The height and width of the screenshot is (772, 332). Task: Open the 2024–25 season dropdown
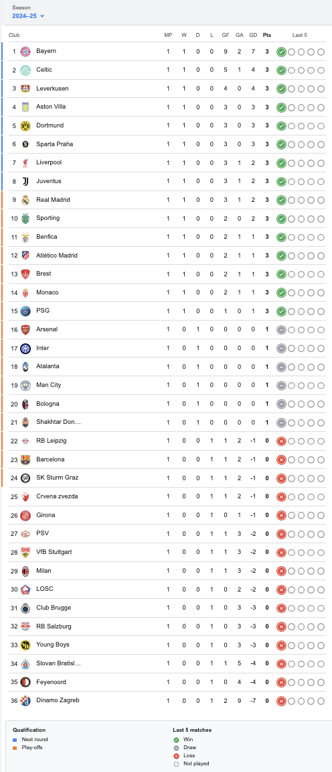(29, 16)
